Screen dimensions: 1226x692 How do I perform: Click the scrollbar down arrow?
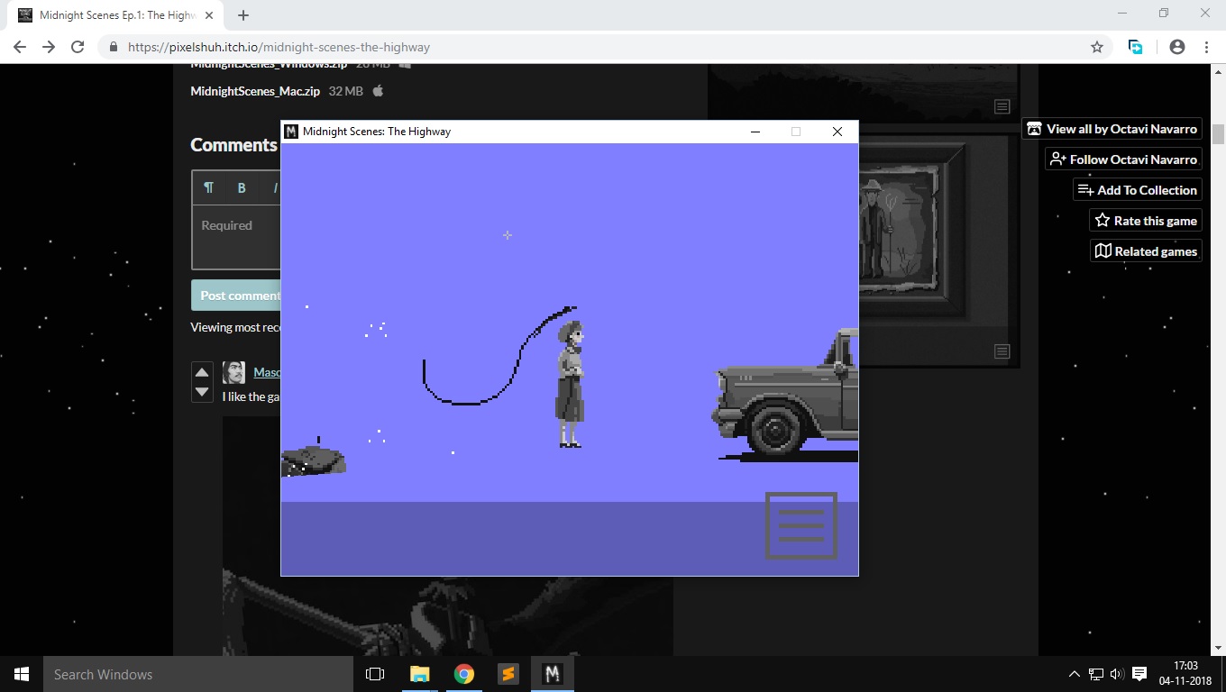(x=1218, y=647)
